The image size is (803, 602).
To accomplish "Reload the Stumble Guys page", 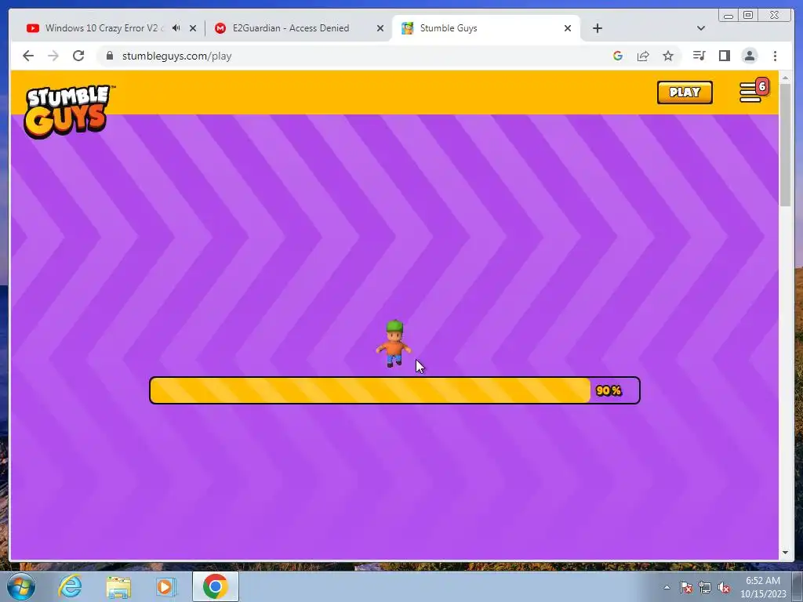I will pos(78,56).
